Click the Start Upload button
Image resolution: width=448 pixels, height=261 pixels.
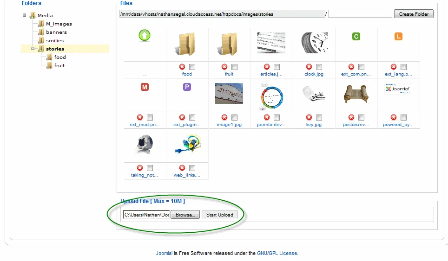coord(220,215)
